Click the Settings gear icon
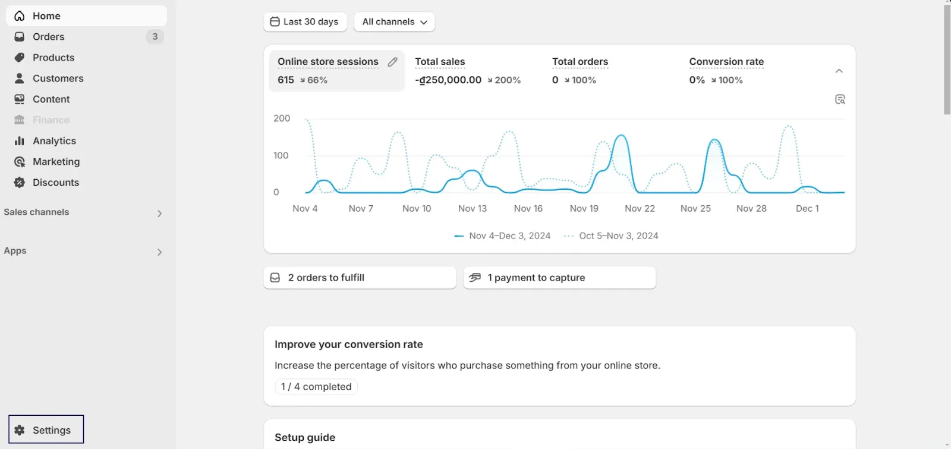951x449 pixels. pos(20,430)
